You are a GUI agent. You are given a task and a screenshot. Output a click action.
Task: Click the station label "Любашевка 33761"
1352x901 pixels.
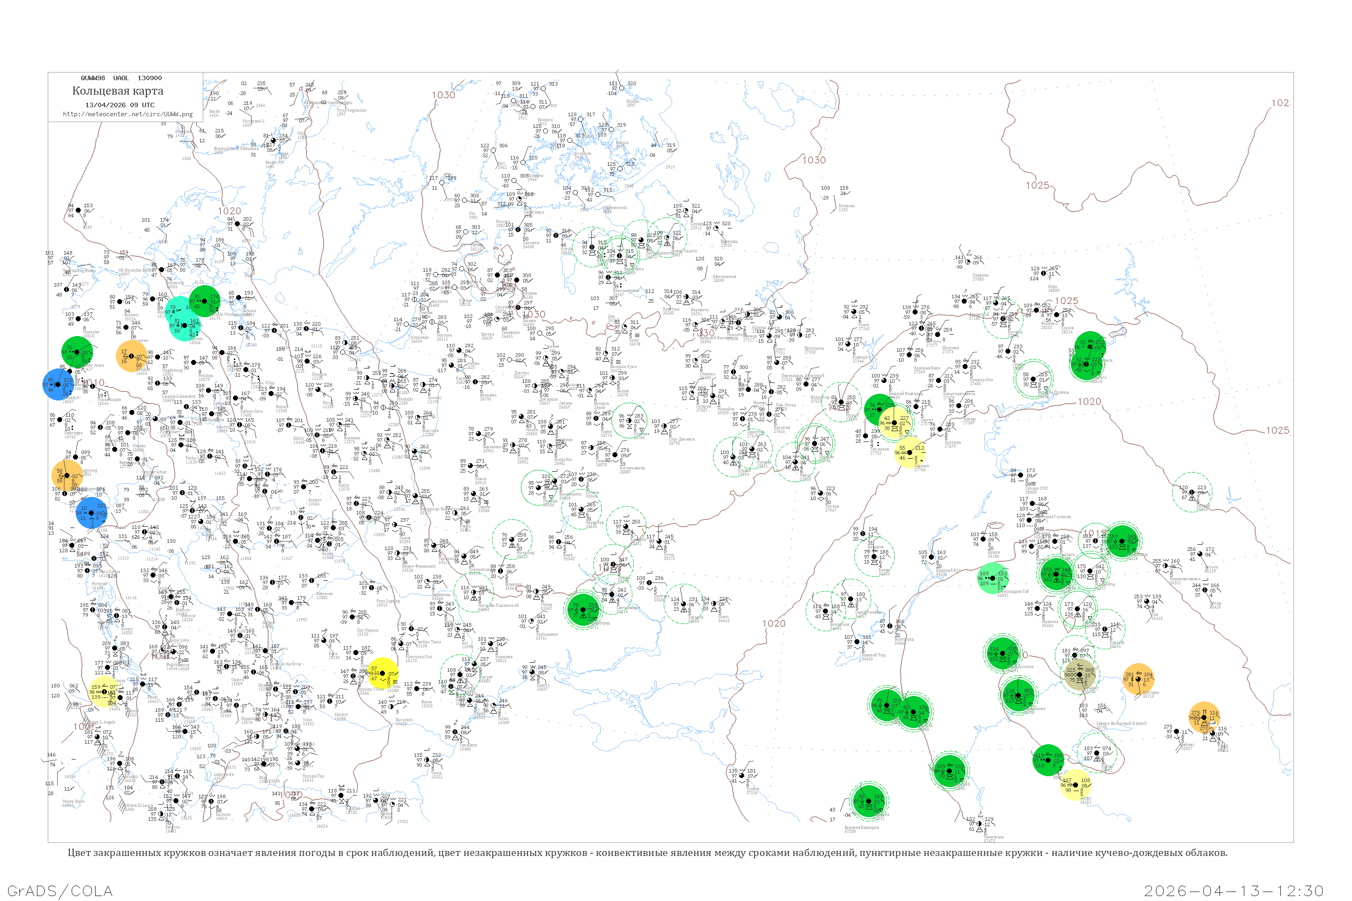point(546,636)
